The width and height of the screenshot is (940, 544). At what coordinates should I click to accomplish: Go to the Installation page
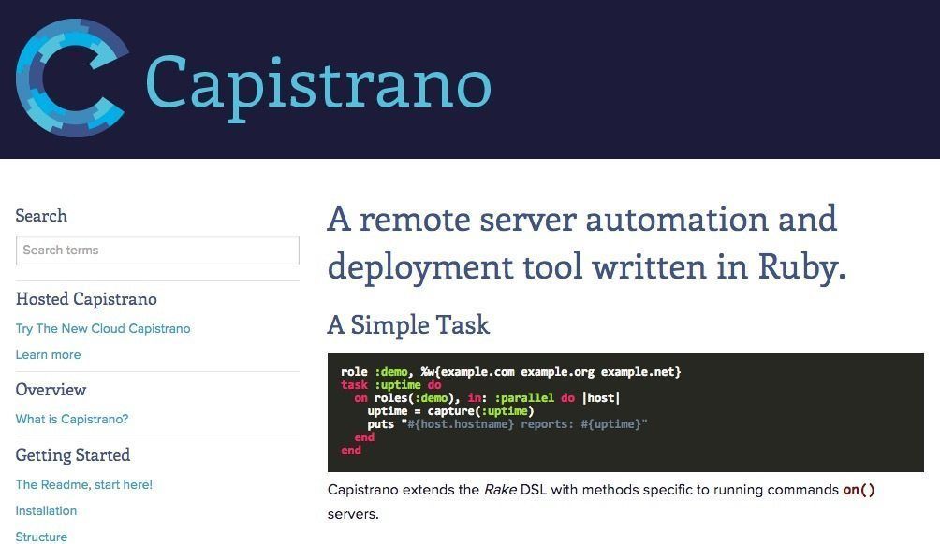(46, 511)
